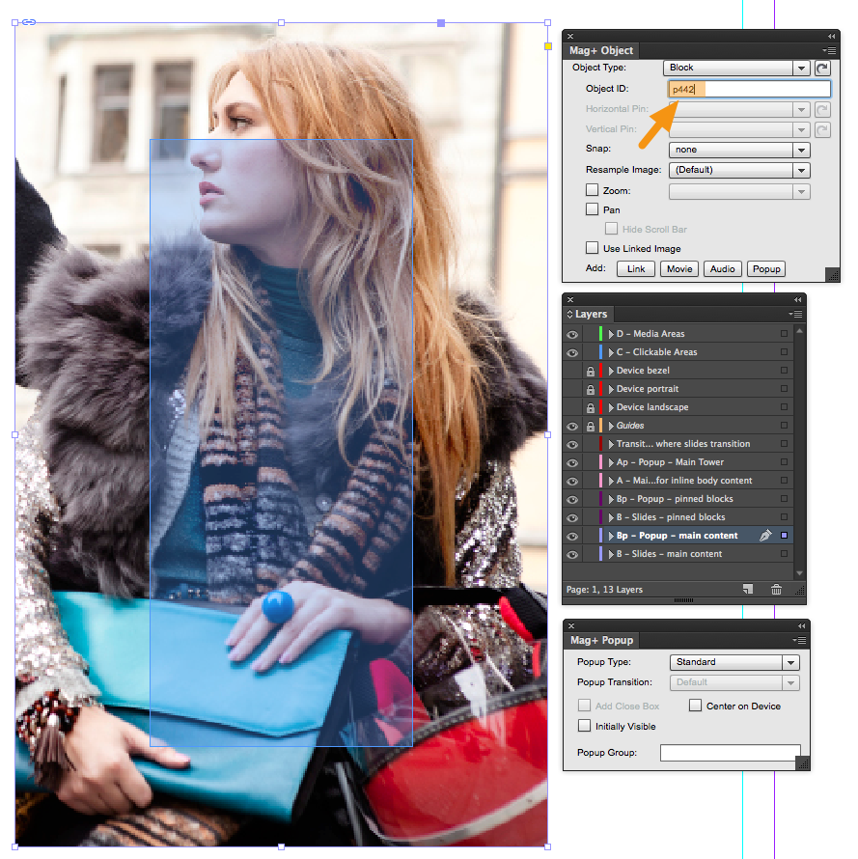Expand the Device bezel layer
The image size is (858, 859).
[x=611, y=371]
